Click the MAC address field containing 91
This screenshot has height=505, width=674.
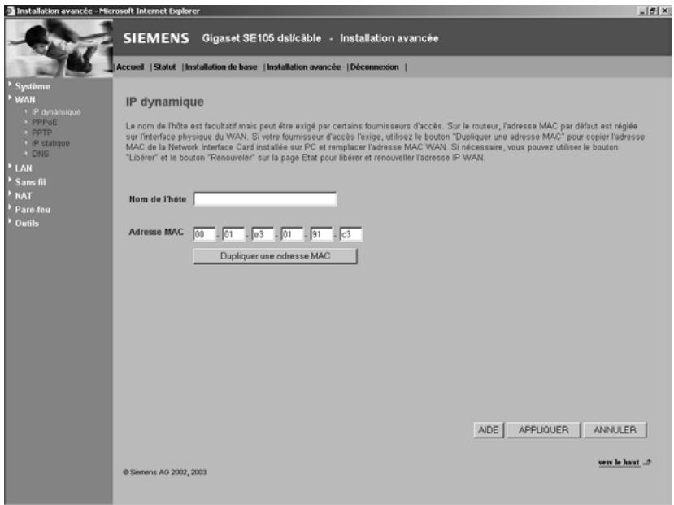tap(321, 234)
